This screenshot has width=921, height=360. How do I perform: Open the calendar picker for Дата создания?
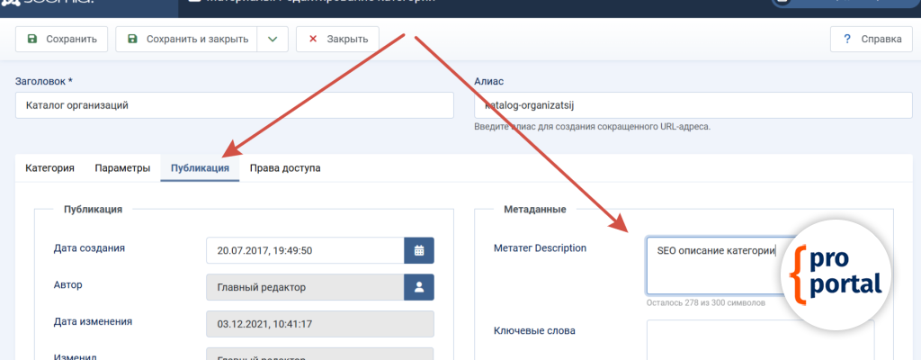click(x=419, y=250)
